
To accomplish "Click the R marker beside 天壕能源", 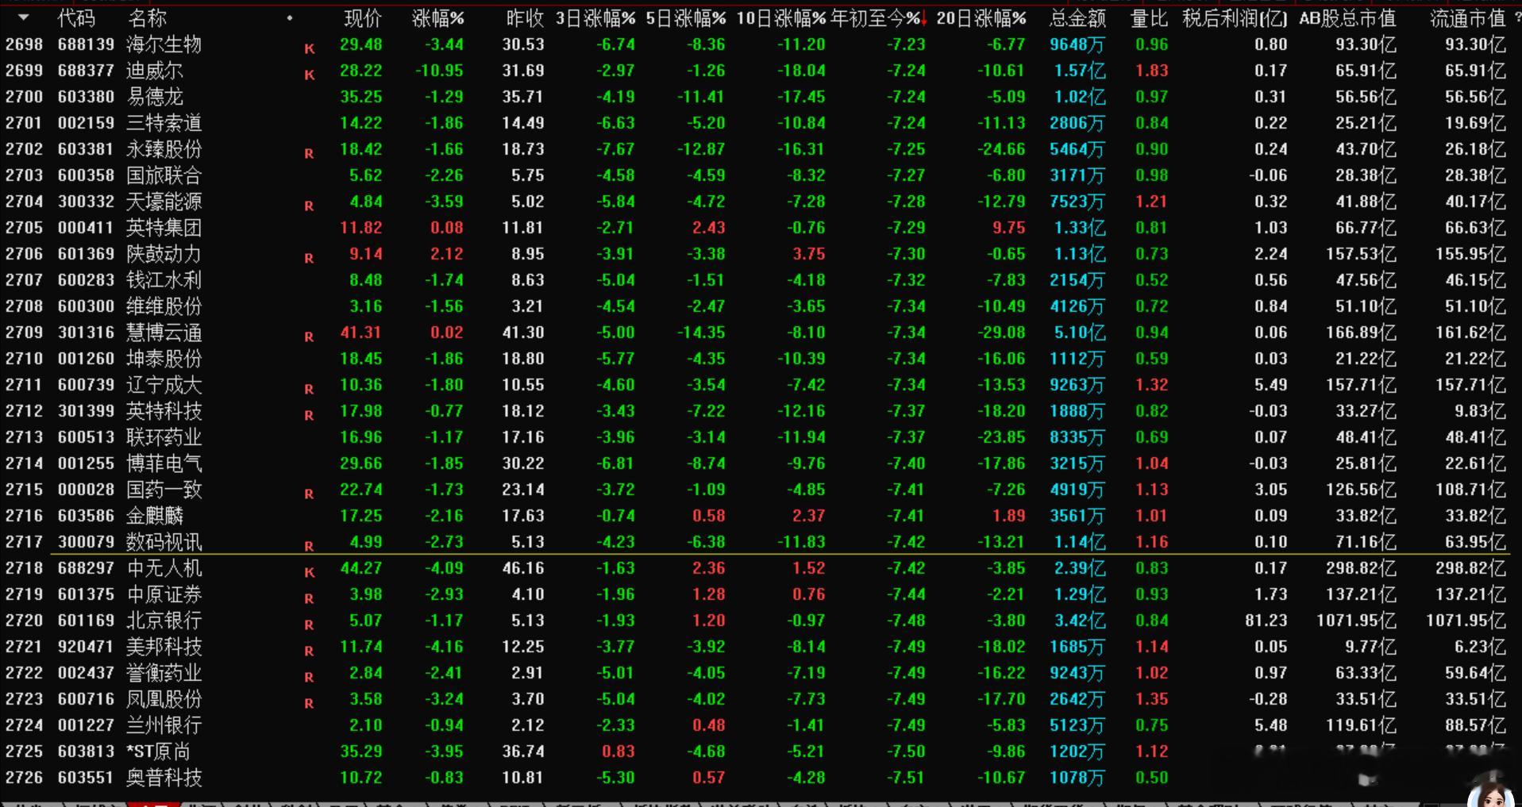I will (310, 206).
